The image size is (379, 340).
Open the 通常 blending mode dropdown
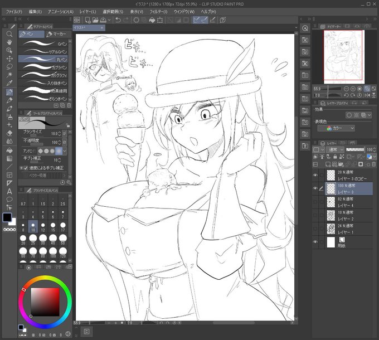click(336, 150)
